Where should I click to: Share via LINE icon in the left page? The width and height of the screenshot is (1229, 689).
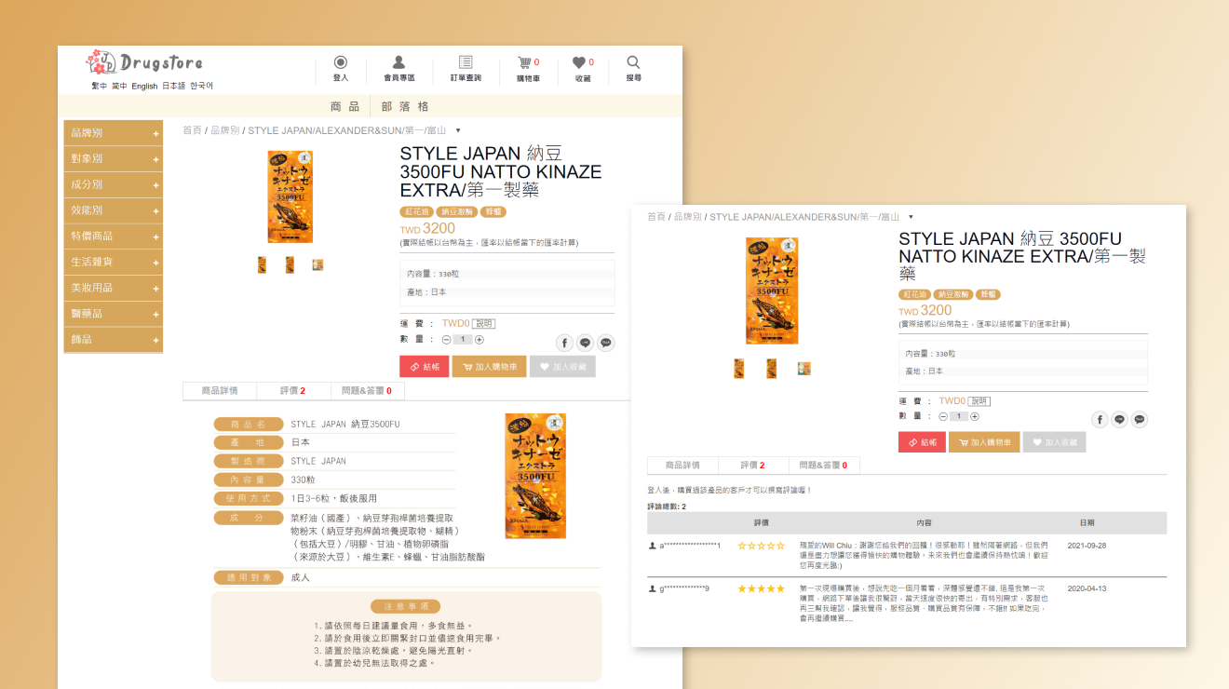[x=585, y=343]
